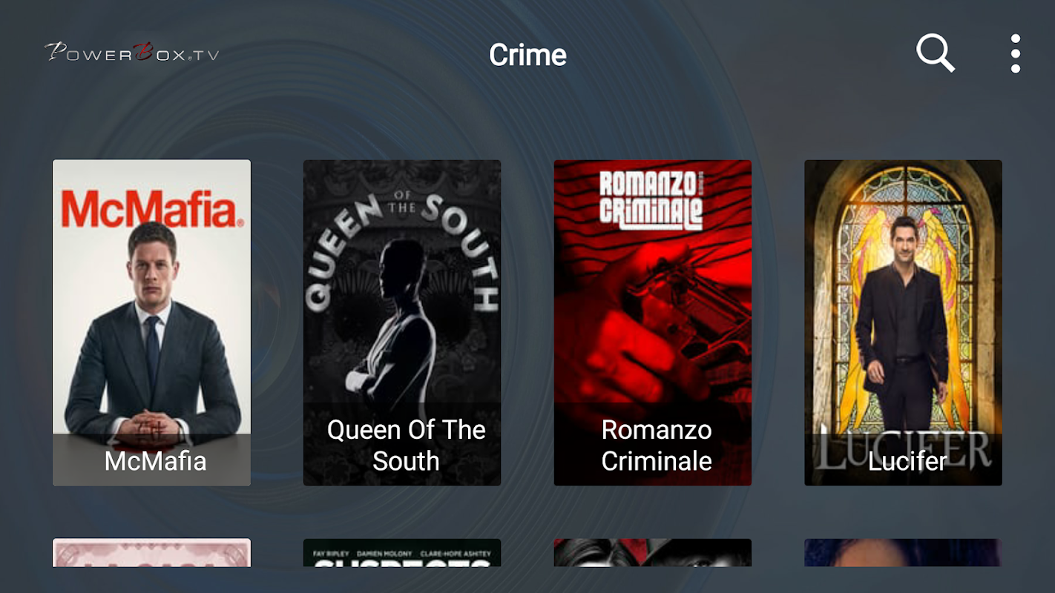Open the Queen Of The South poster
The height and width of the screenshot is (593, 1055).
click(402, 322)
